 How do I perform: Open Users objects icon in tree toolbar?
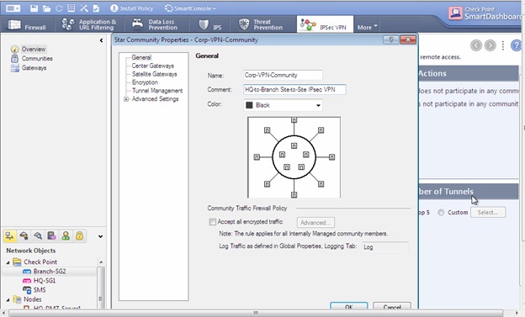(x=66, y=236)
